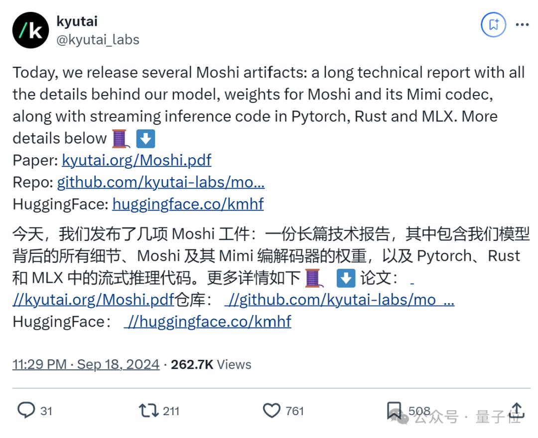The width and height of the screenshot is (538, 438).
Task: Click the blue down-arrow emoji after details below
Action: pos(145,138)
